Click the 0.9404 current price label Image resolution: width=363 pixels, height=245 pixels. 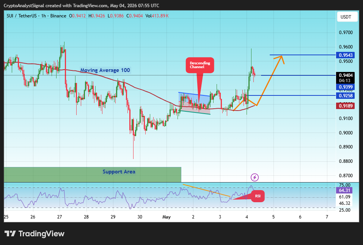click(346, 75)
